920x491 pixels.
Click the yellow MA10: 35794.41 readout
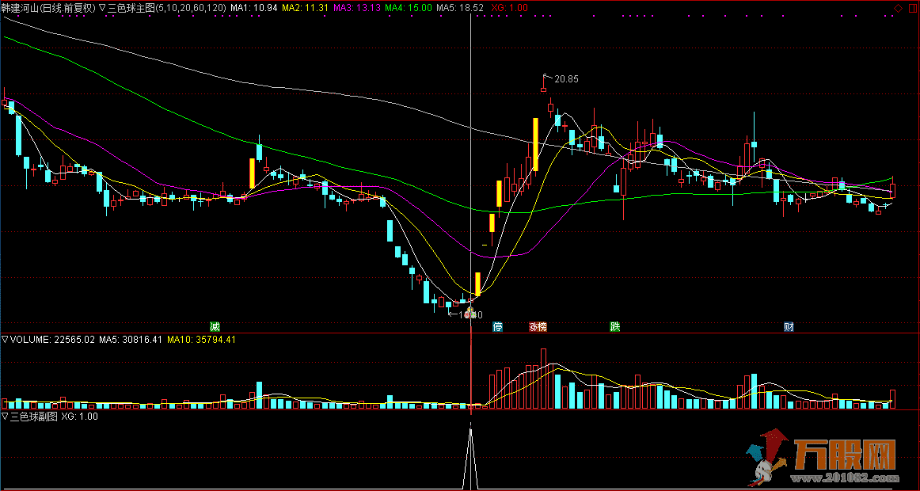coord(202,339)
